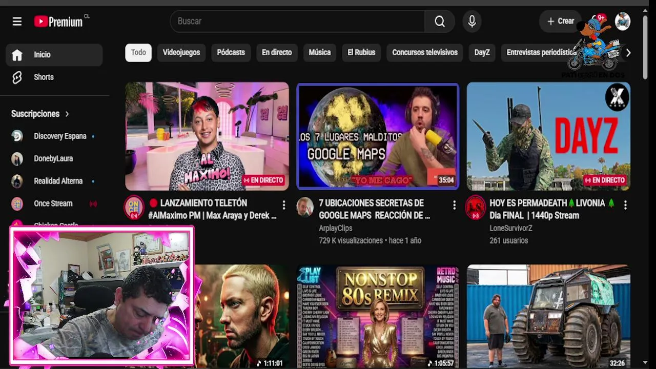Open options menu for LANZAMIENTO TELETÓN video
Image resolution: width=656 pixels, height=369 pixels.
tap(284, 205)
